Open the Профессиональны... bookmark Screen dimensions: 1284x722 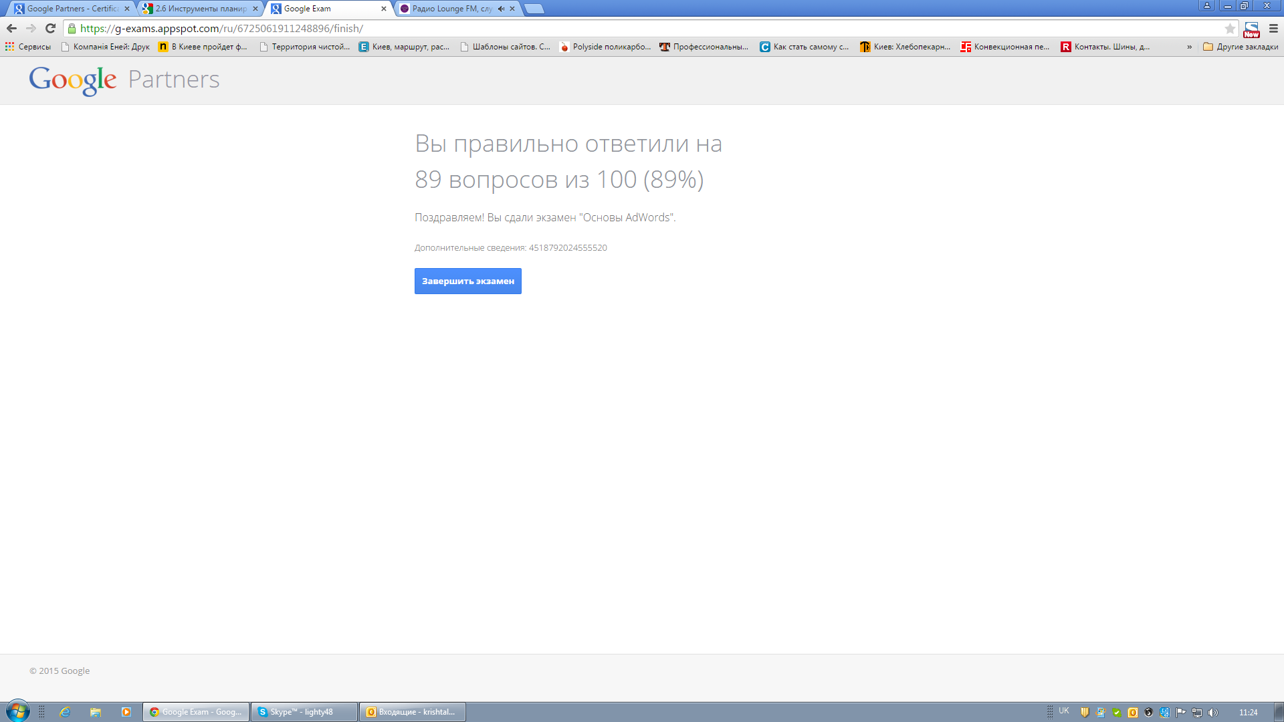coord(704,47)
